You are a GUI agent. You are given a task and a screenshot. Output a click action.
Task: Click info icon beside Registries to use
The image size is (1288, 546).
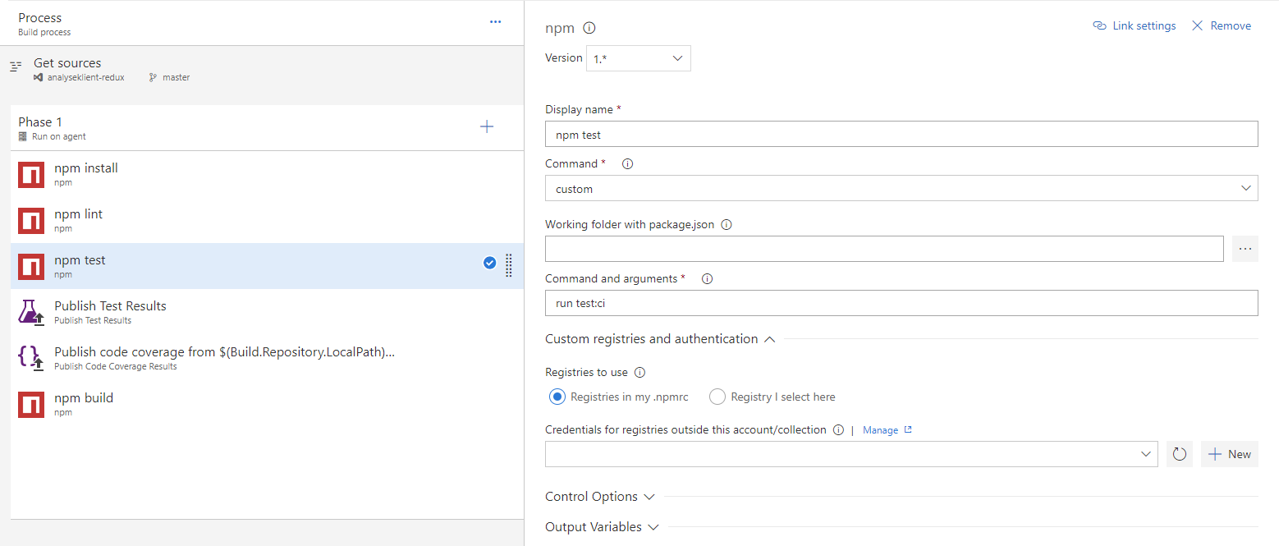(639, 373)
